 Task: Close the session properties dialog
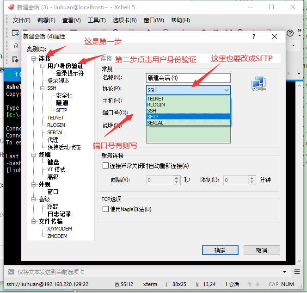point(275,37)
